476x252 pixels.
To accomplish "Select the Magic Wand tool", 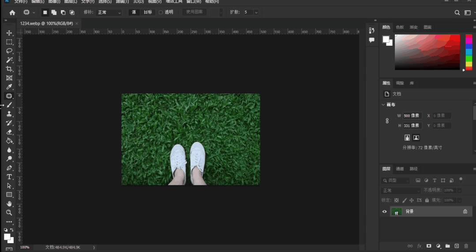I will click(9, 60).
